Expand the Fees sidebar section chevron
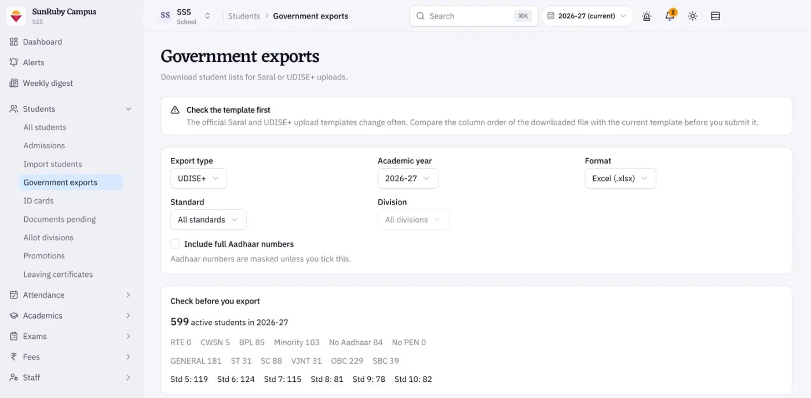The image size is (811, 398). [x=129, y=357]
